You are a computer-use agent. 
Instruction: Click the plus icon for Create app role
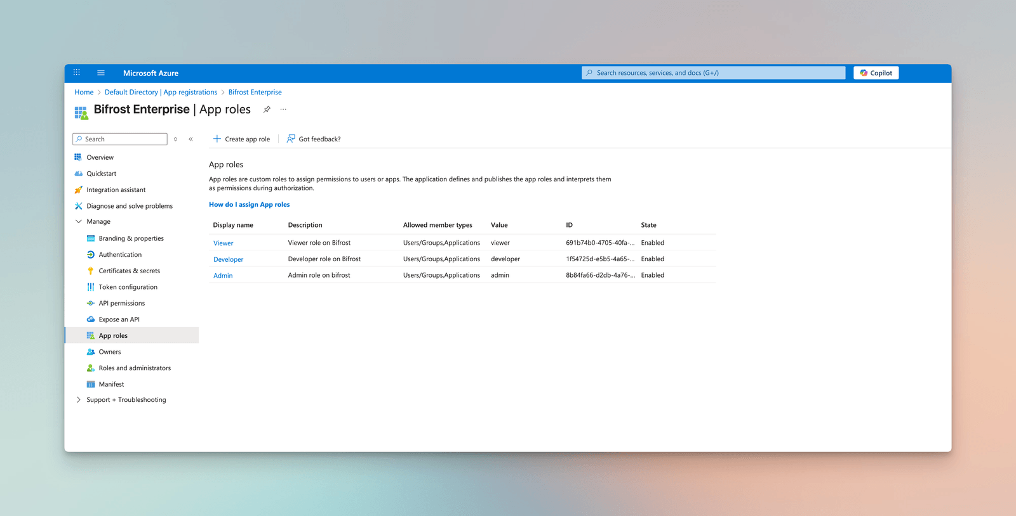click(x=217, y=139)
